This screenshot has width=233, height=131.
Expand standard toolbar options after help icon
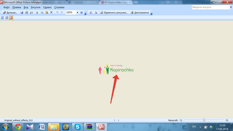tap(85, 13)
